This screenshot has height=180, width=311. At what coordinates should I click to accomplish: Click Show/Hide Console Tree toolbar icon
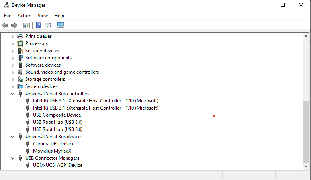[26, 25]
